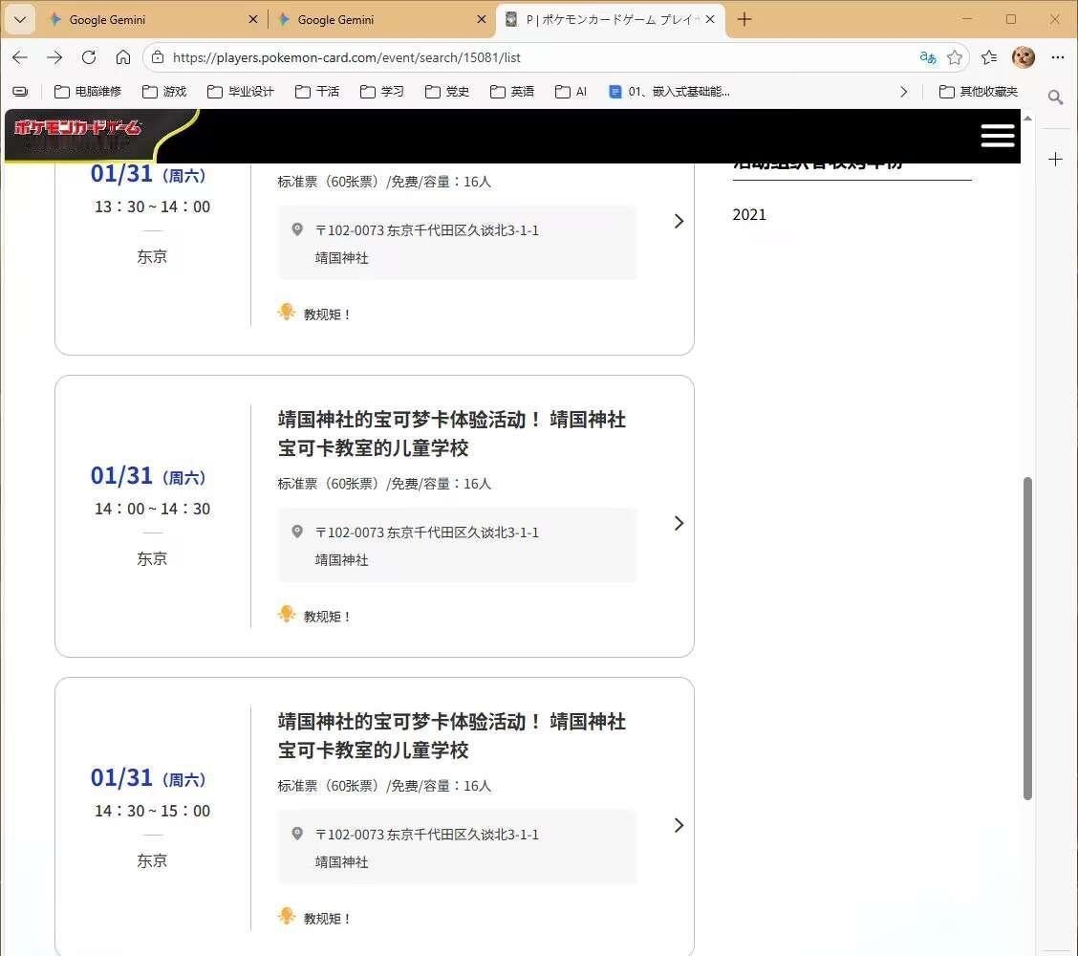Open the tab list dropdown arrow

pyautogui.click(x=19, y=19)
